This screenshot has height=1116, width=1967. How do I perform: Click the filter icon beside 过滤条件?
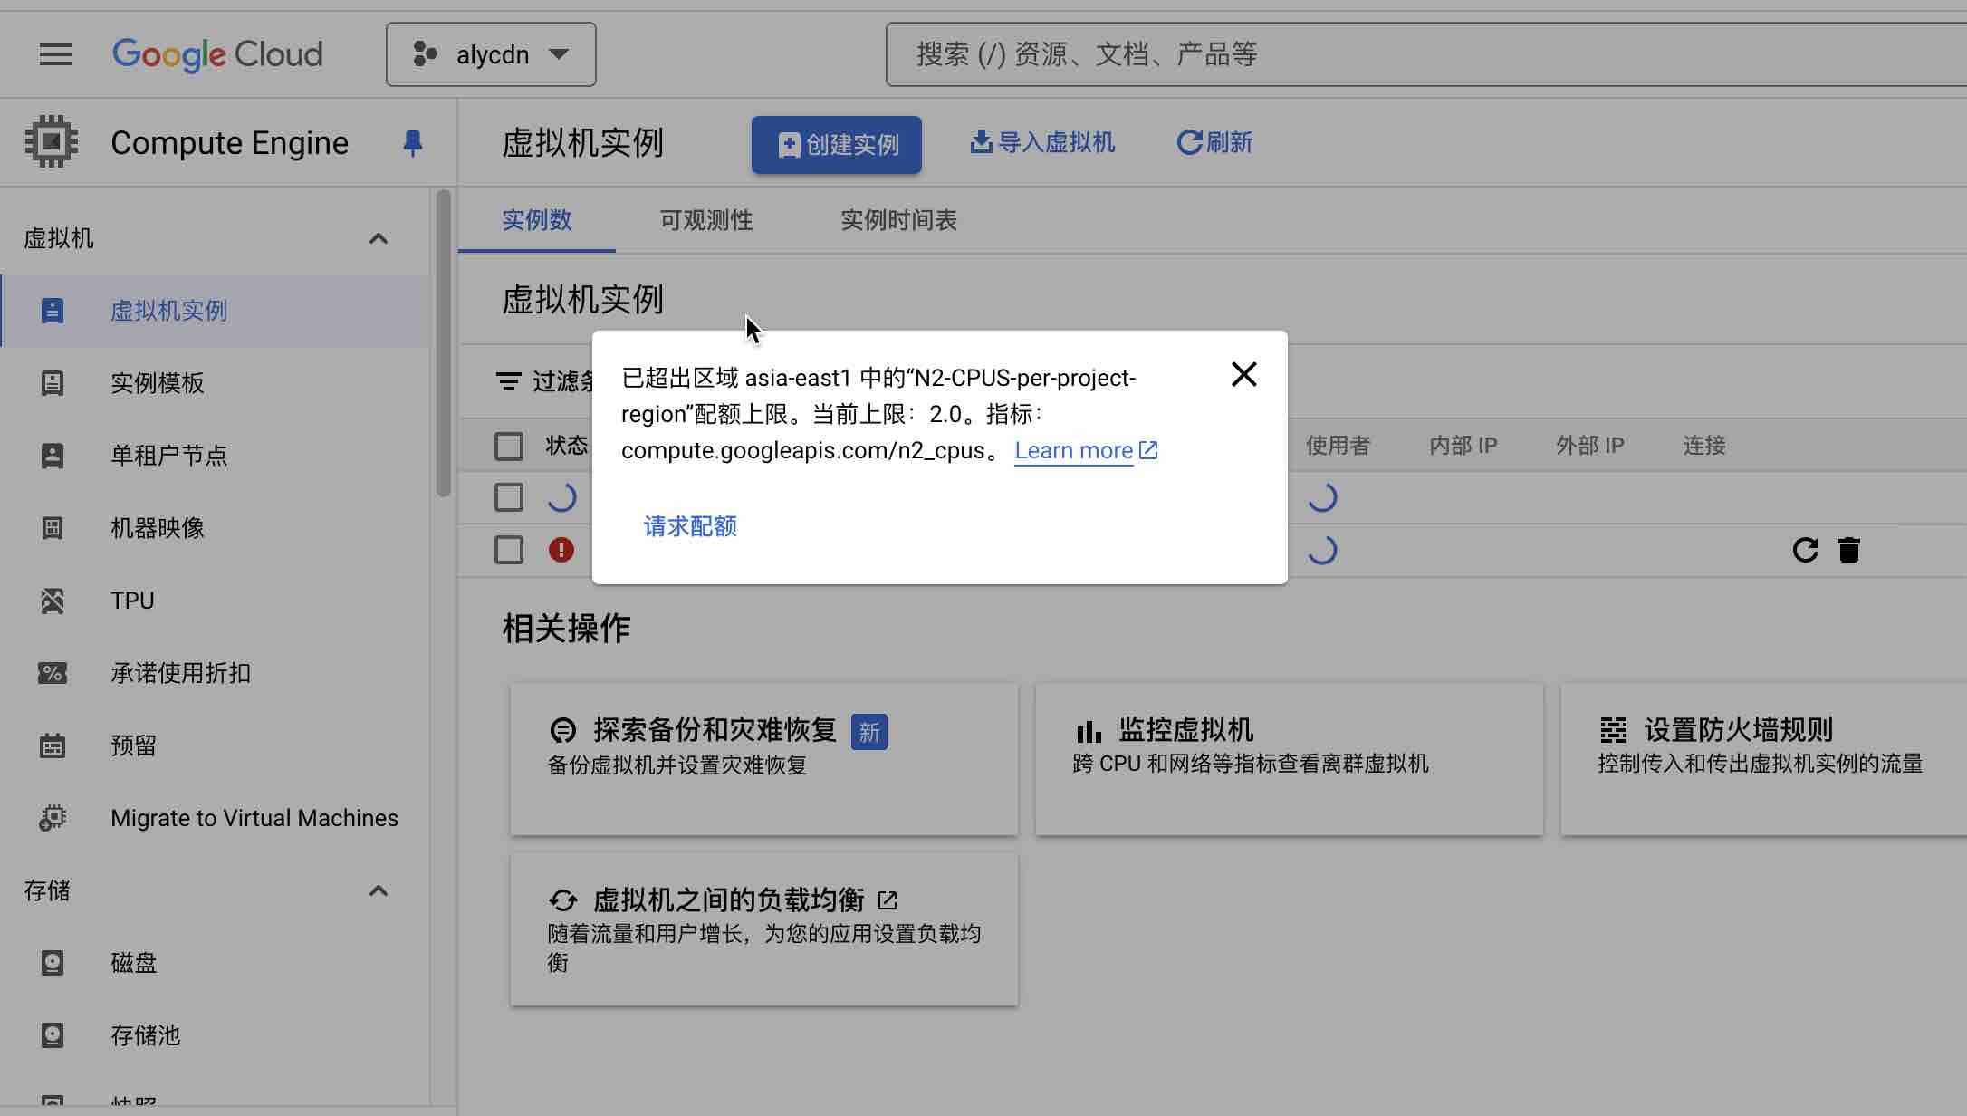(509, 381)
